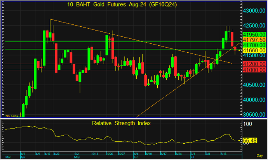Click the Jun month label on axis
Image resolution: width=268 pixels, height=160 pixels.
(x=136, y=158)
